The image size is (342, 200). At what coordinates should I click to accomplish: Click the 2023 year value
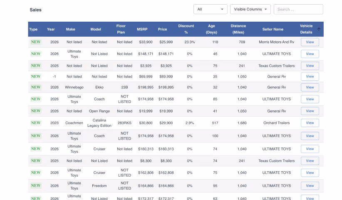[x=55, y=123]
